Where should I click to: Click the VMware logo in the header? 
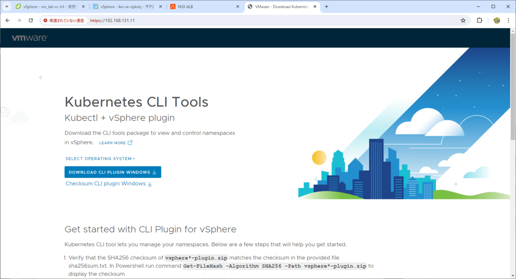pyautogui.click(x=29, y=38)
